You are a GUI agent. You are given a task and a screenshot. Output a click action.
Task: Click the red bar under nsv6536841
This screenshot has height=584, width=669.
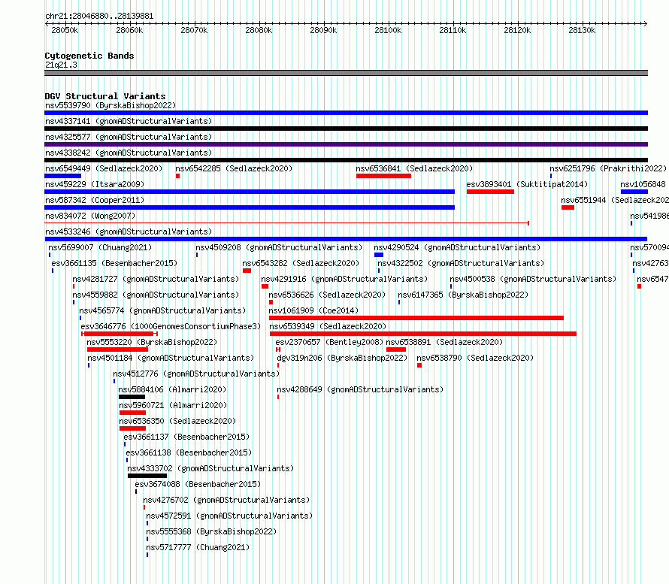pyautogui.click(x=383, y=176)
